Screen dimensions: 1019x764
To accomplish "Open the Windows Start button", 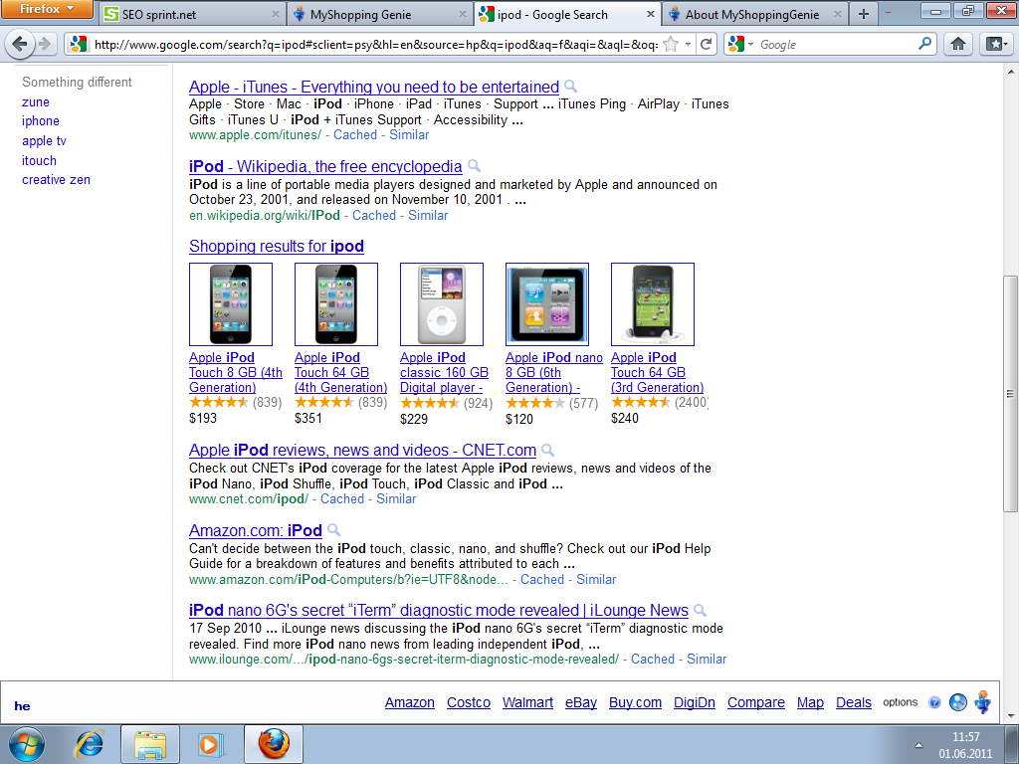I will coord(27,744).
